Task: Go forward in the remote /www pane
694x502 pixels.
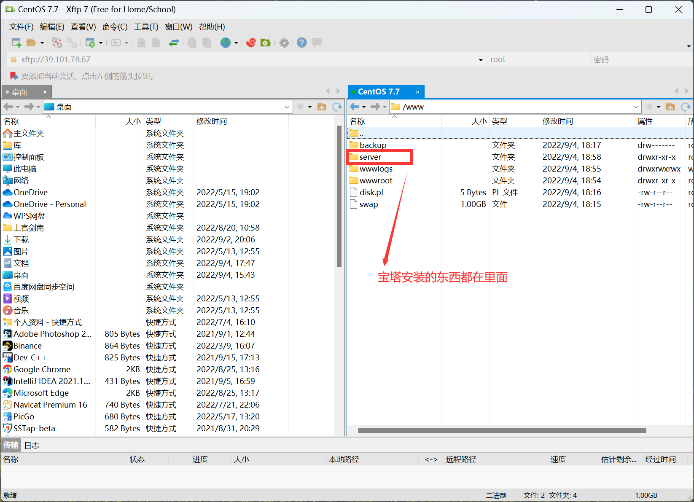Action: 375,107
